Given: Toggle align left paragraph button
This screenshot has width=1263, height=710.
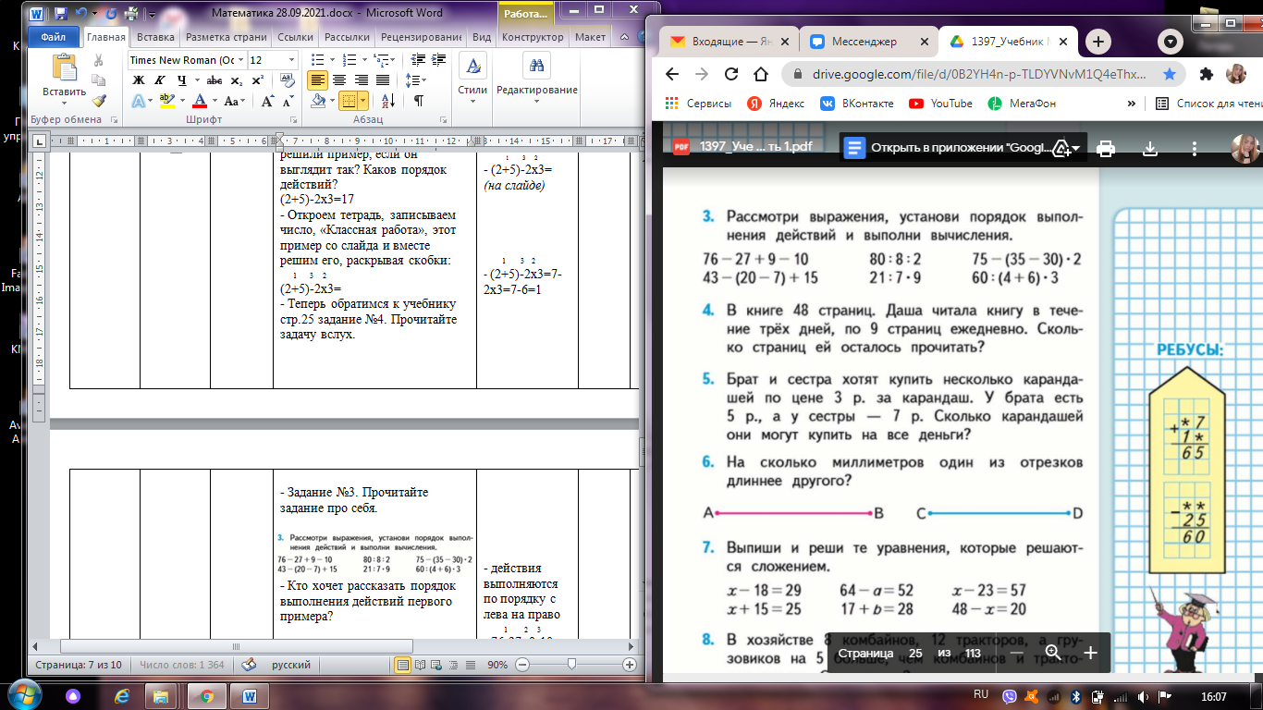Looking at the screenshot, I should (x=317, y=80).
